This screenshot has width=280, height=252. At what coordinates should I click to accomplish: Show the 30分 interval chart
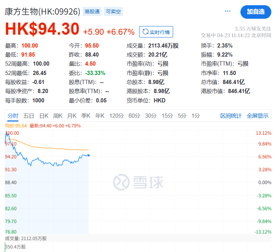coord(151,116)
